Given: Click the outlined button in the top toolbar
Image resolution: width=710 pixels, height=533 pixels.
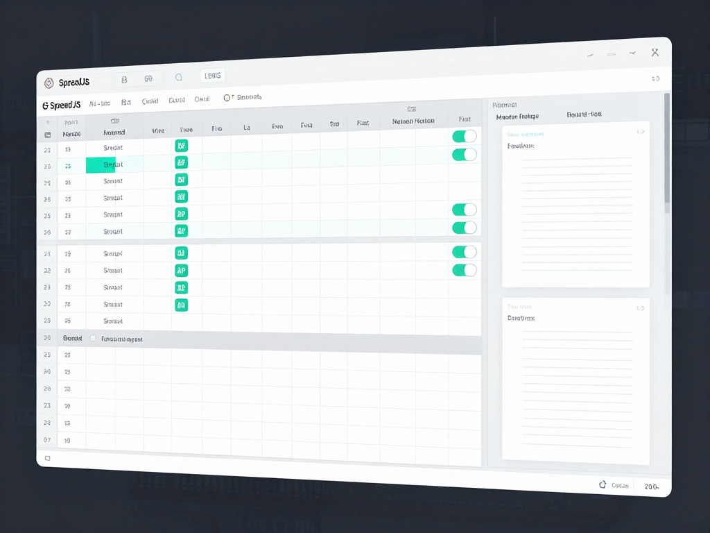Looking at the screenshot, I should pos(211,76).
